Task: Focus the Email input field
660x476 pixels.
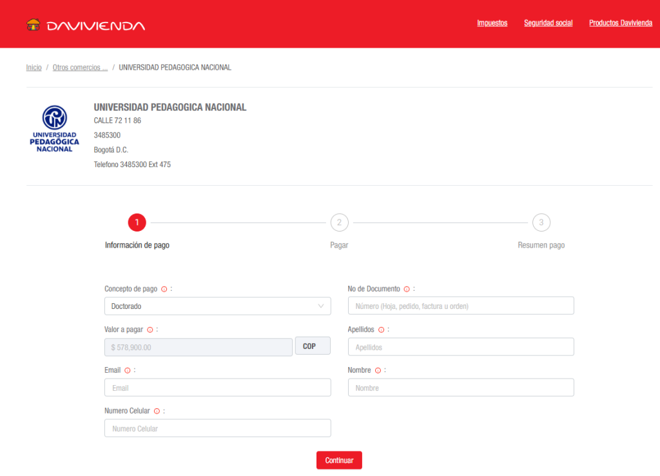Action: click(x=217, y=388)
